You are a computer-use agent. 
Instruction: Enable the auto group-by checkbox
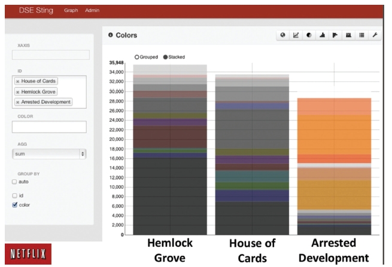pyautogui.click(x=14, y=182)
